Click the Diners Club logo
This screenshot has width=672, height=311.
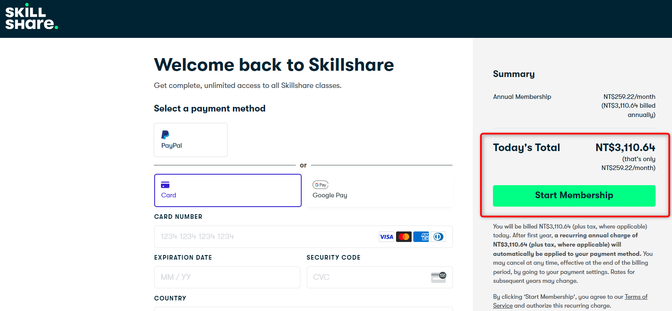click(x=438, y=237)
